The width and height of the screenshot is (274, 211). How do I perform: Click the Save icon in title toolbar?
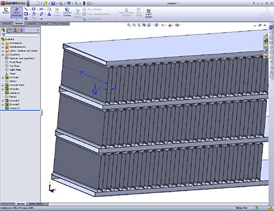[x=53, y=3]
